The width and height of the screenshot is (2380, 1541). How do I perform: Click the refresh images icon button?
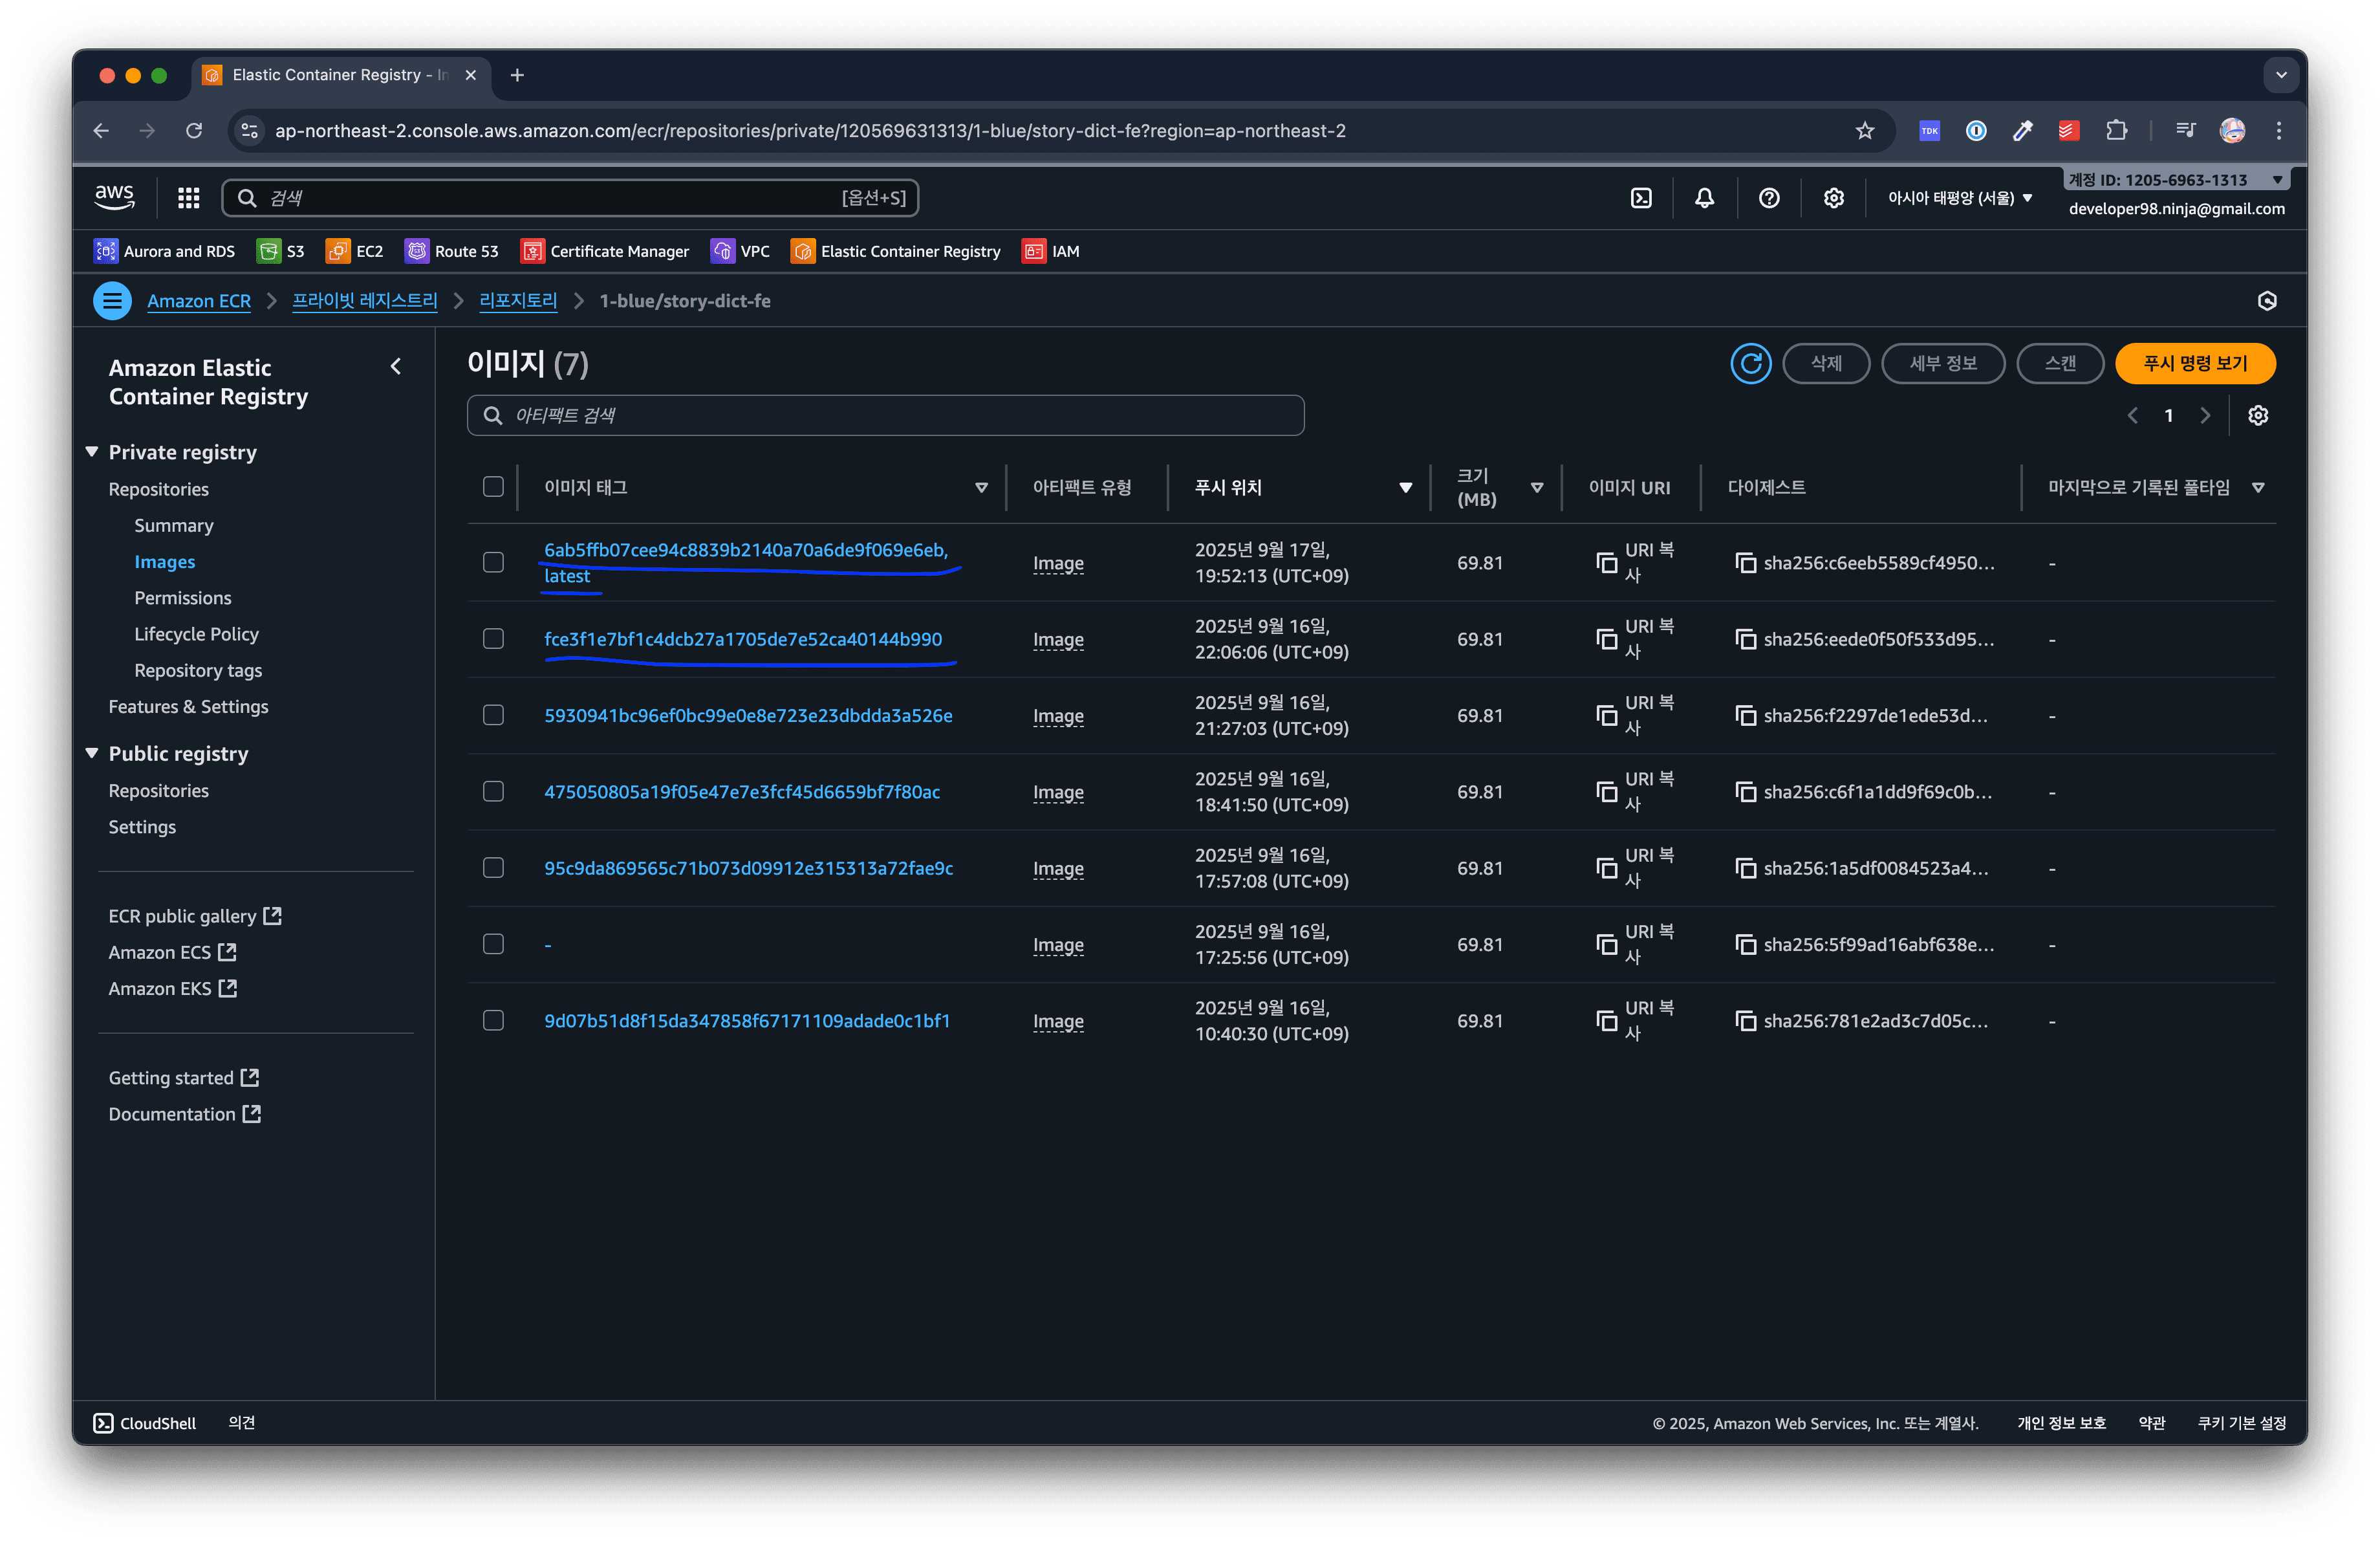1750,364
